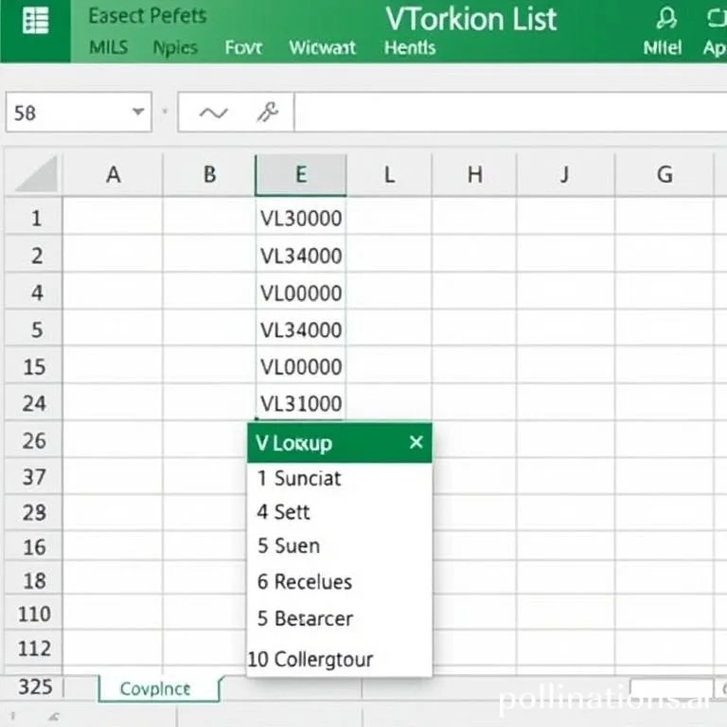
Task: Click cell VL34000 in row 5
Action: 301,329
